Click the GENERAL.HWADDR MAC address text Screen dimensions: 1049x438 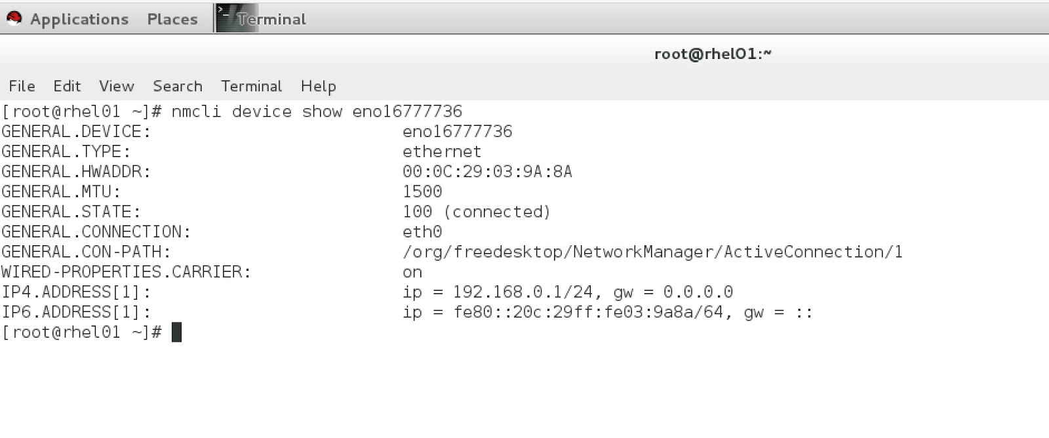[x=487, y=172]
